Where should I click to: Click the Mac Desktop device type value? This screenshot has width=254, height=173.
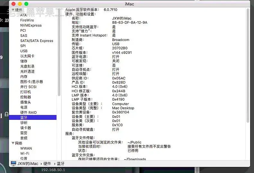123,108
